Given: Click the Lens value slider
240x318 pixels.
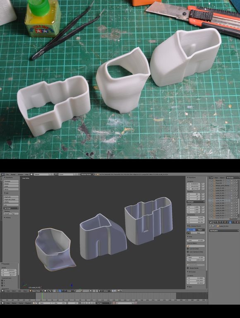Looking at the screenshot, I should [196, 240].
